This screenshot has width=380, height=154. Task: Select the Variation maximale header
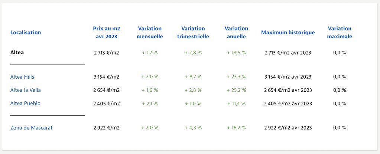point(340,33)
